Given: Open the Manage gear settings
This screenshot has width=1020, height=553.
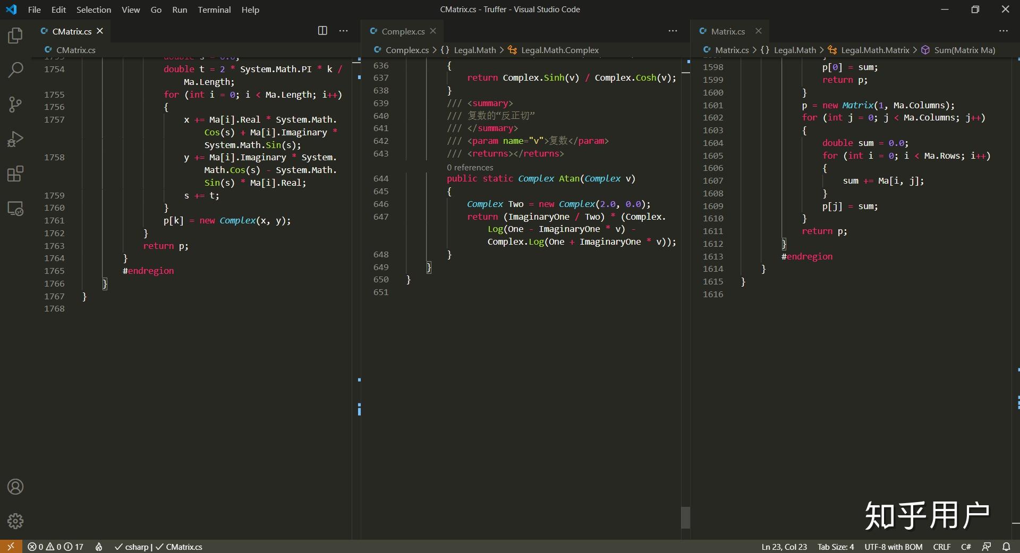Looking at the screenshot, I should pyautogui.click(x=15, y=521).
